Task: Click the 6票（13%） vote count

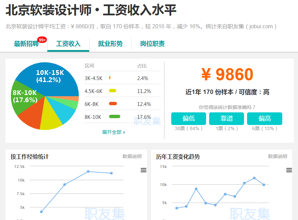Action: [x=265, y=128]
